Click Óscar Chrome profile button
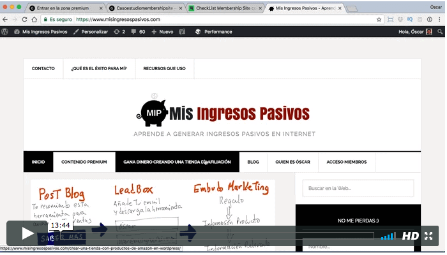This screenshot has height=255, width=447. click(x=436, y=7)
